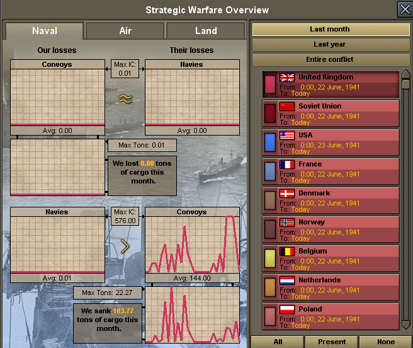Switch to the Land tab
Viewport: 413px width, 348px height.
click(x=206, y=31)
